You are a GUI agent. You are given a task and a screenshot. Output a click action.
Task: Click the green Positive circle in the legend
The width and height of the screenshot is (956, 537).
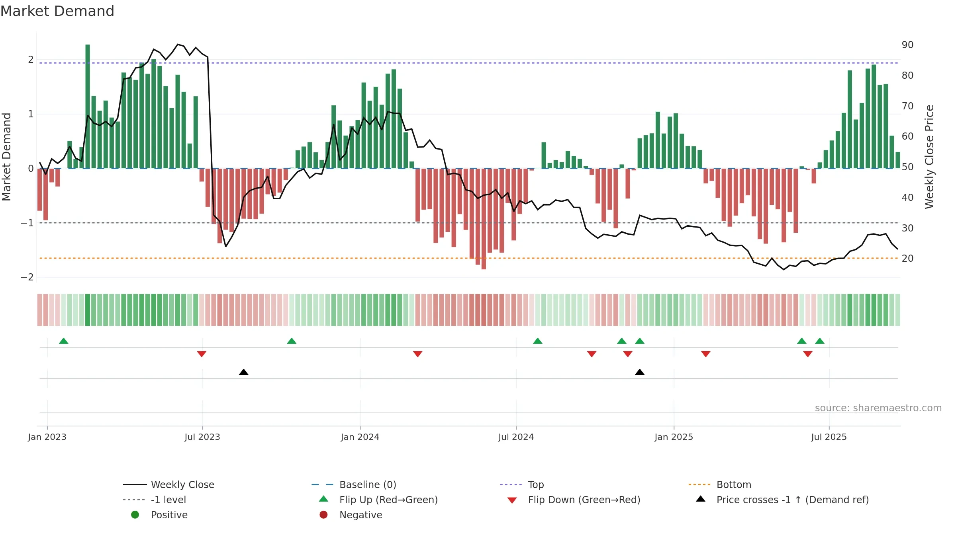[135, 515]
